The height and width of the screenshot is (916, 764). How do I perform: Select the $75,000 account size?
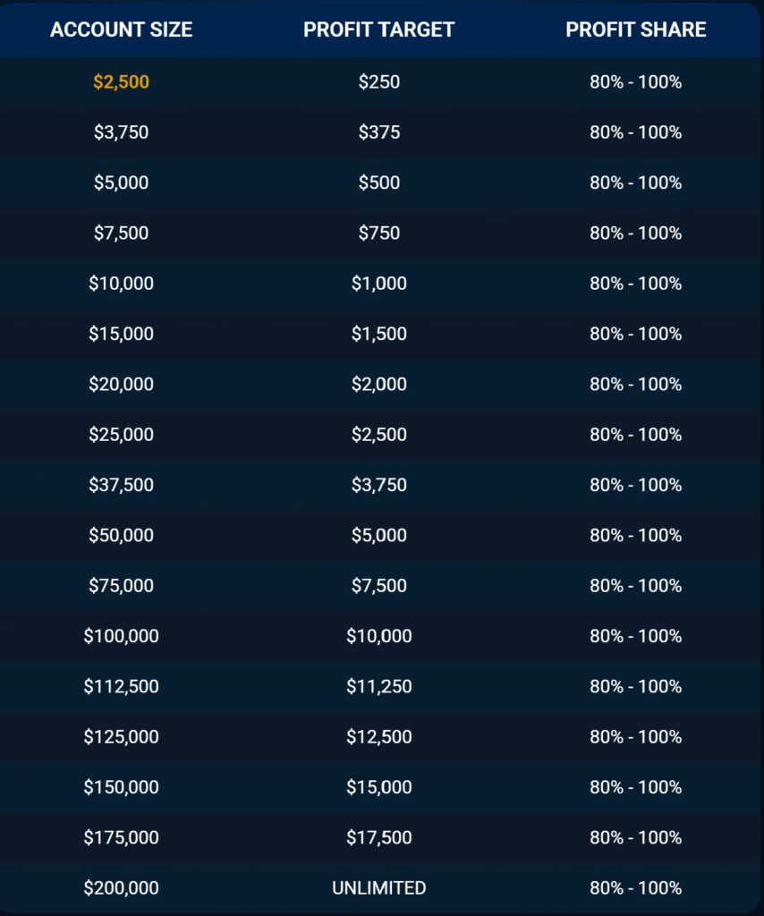pyautogui.click(x=121, y=586)
